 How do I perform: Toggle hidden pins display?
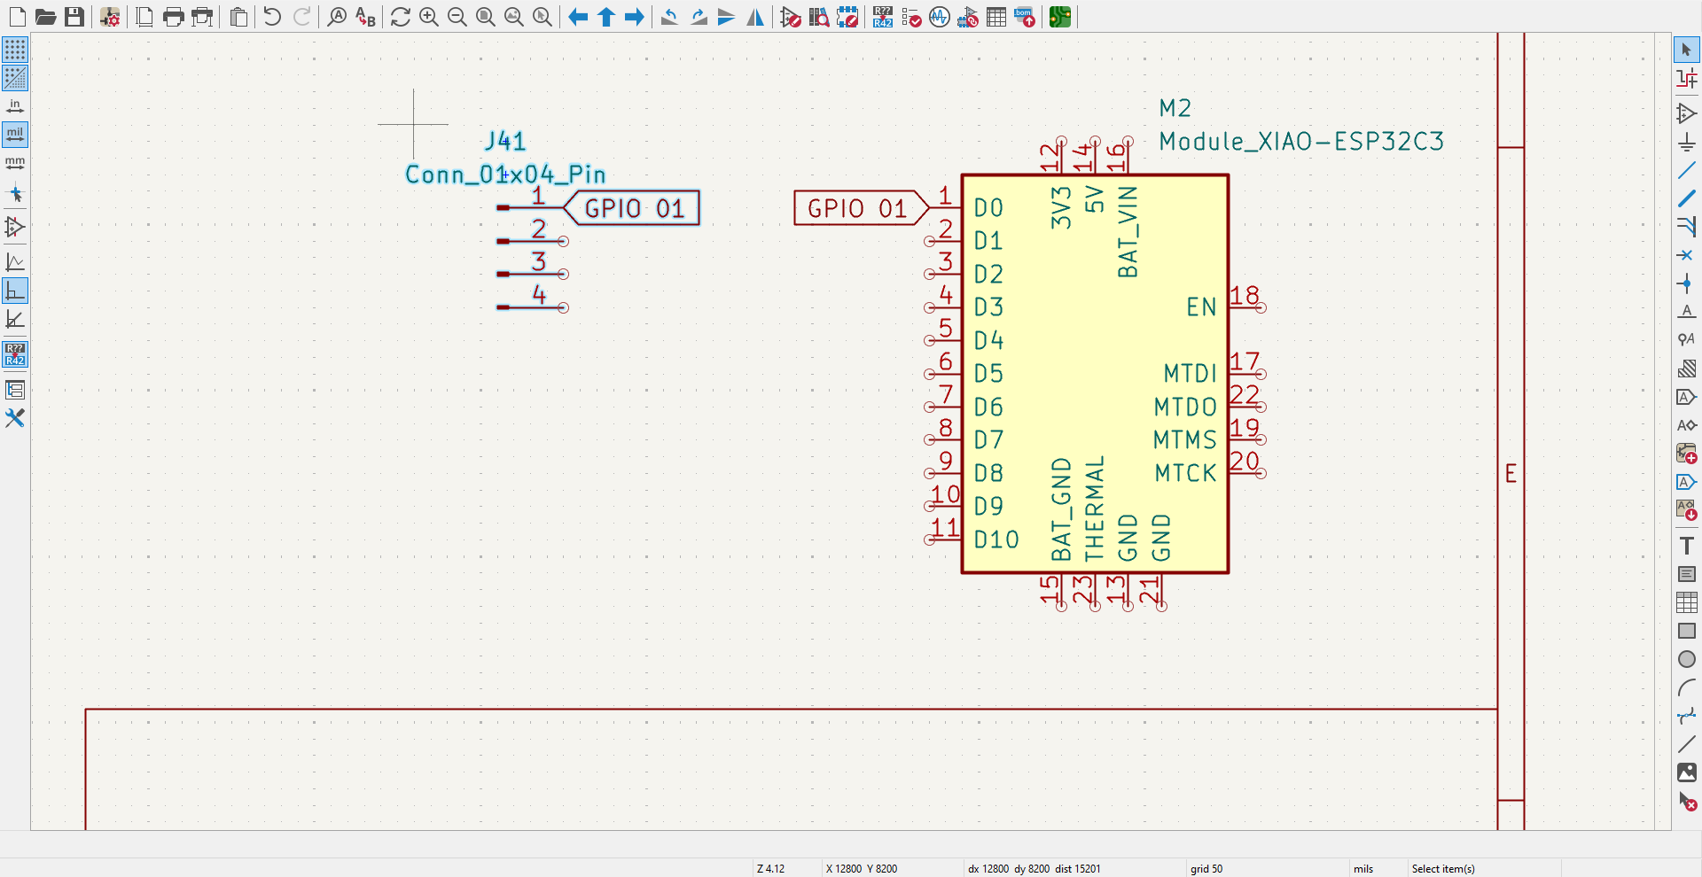point(15,227)
